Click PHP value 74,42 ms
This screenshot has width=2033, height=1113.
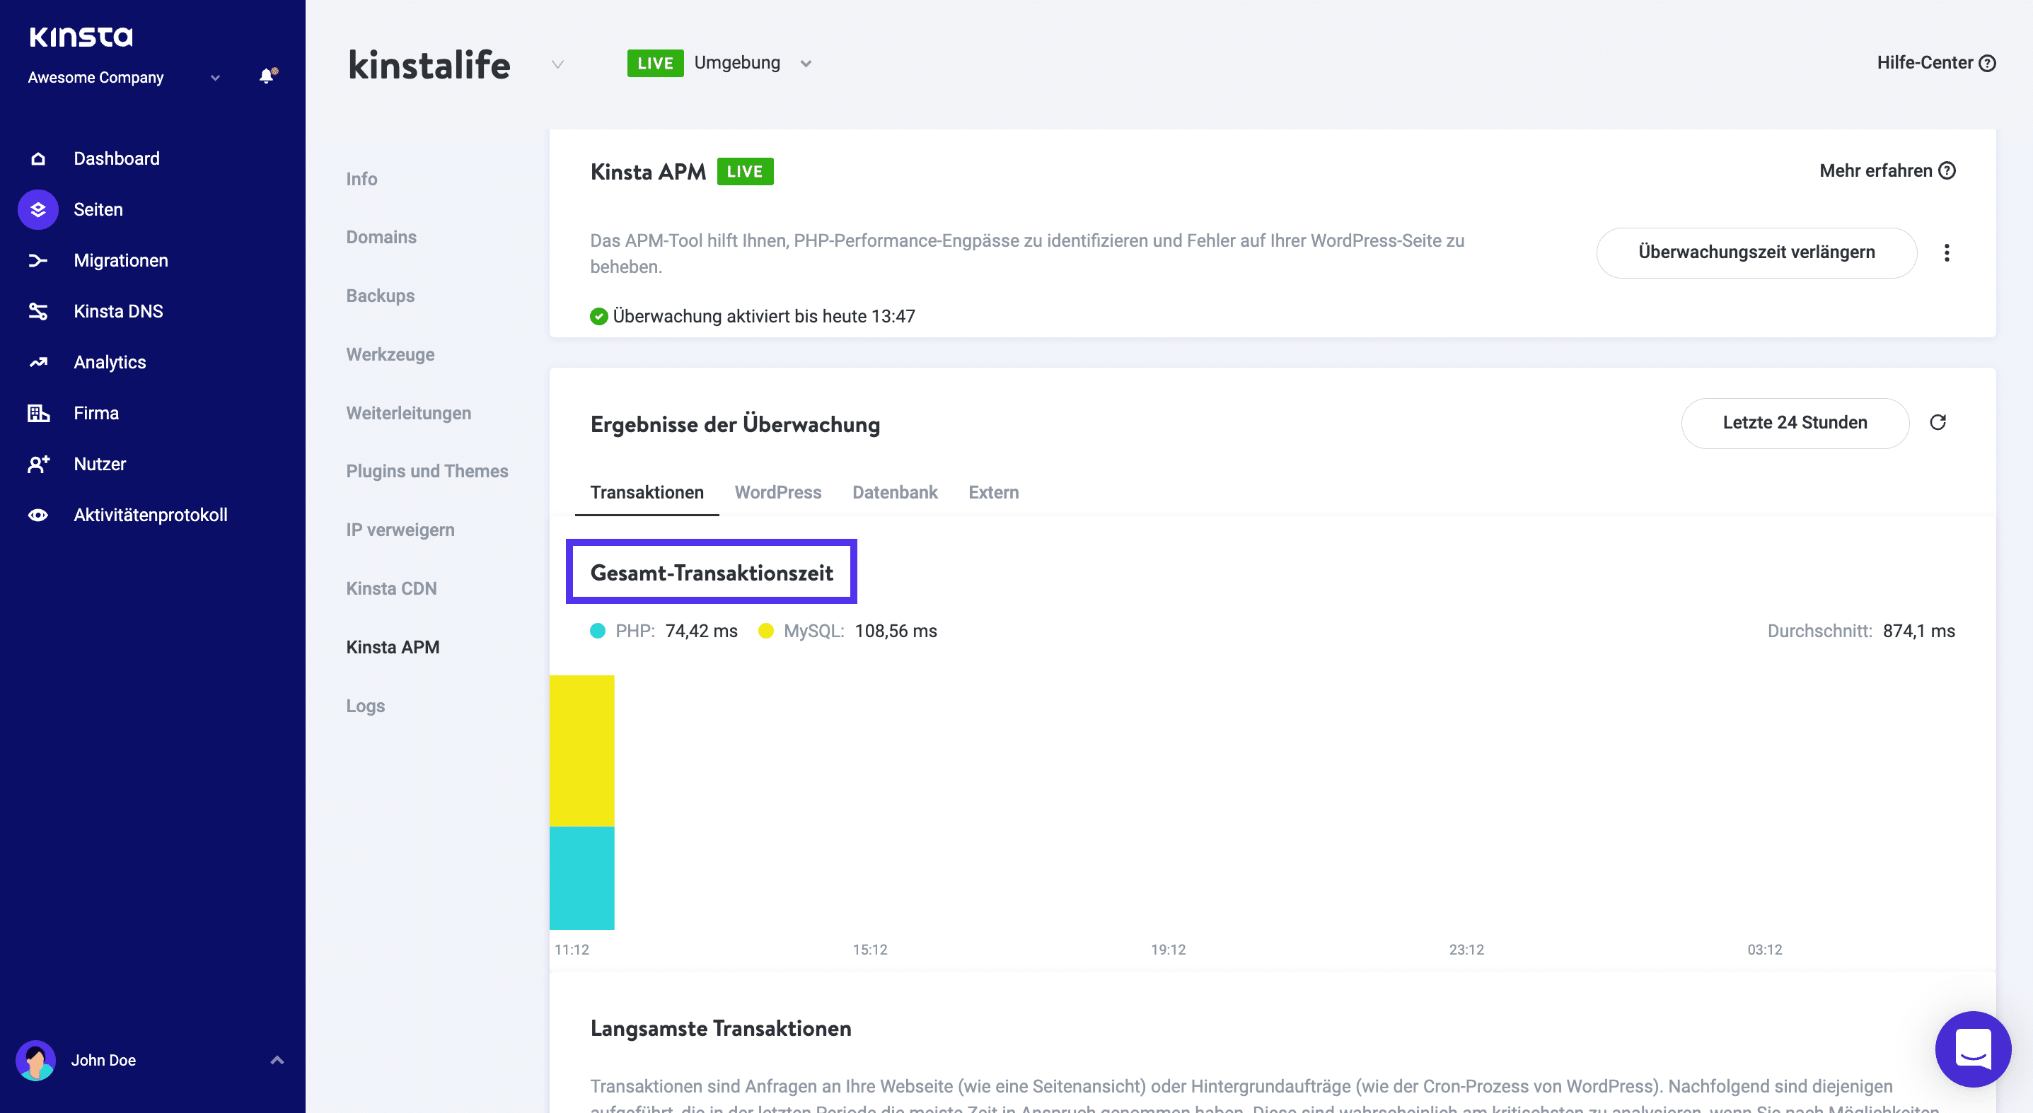(x=702, y=631)
